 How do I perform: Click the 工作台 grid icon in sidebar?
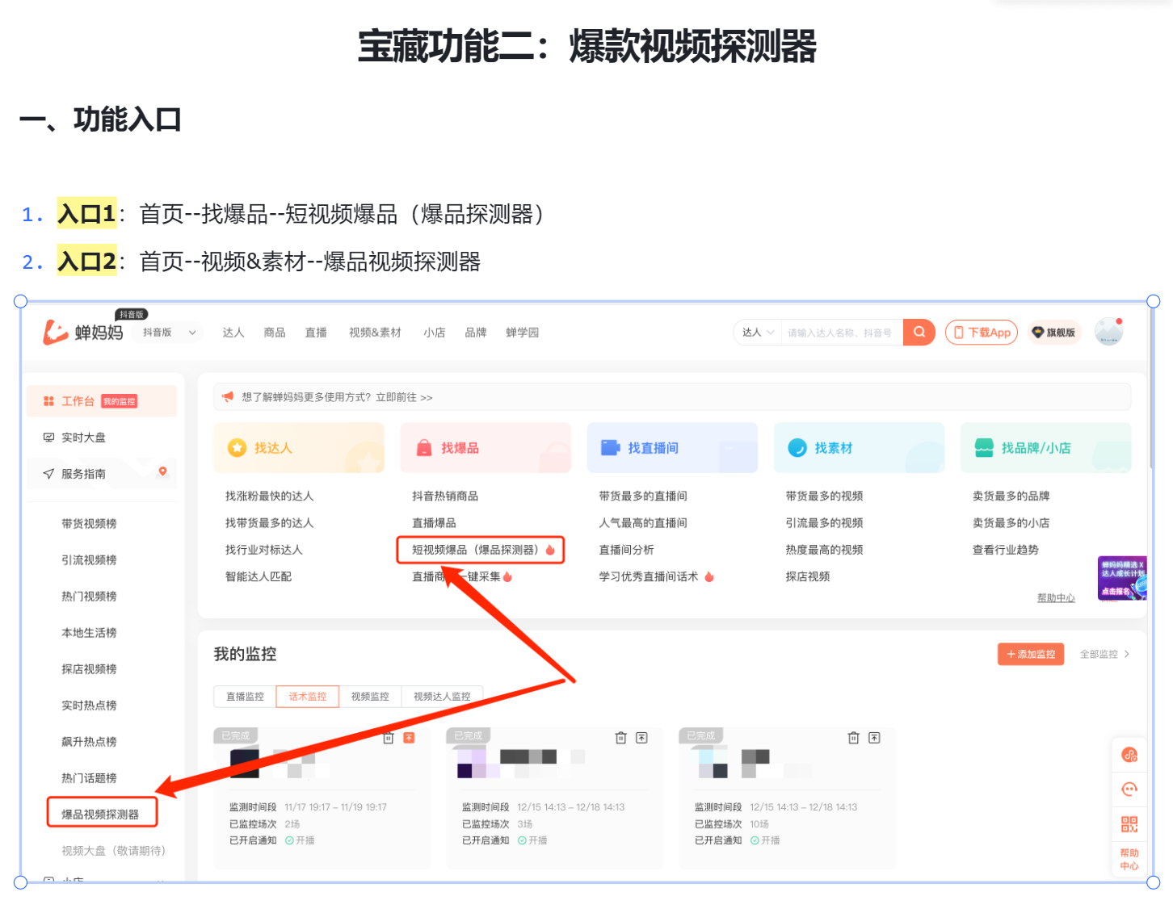coord(48,401)
